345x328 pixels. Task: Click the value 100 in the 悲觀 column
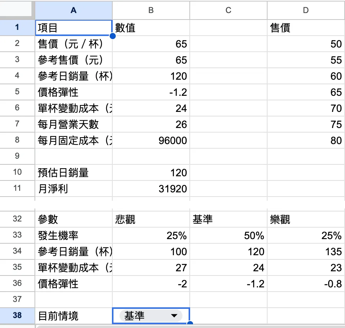click(x=151, y=251)
